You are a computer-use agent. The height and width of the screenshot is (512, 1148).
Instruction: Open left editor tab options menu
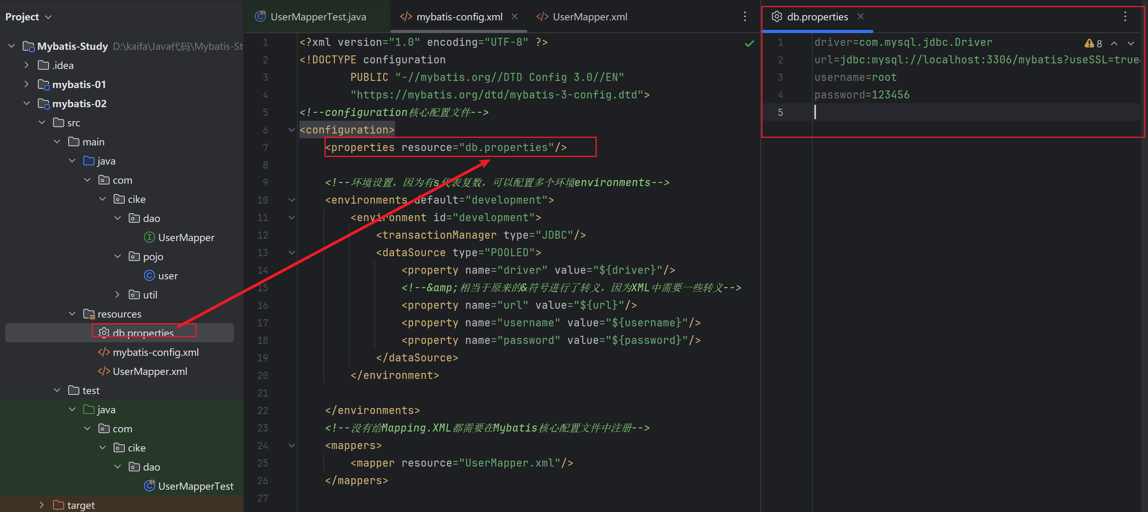(745, 17)
